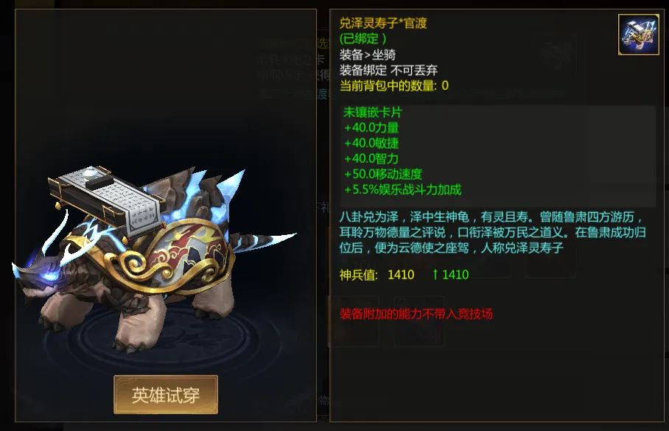The height and width of the screenshot is (431, 669).
Task: Open the 装备>坐骑 category breadcrumb
Action: [368, 55]
